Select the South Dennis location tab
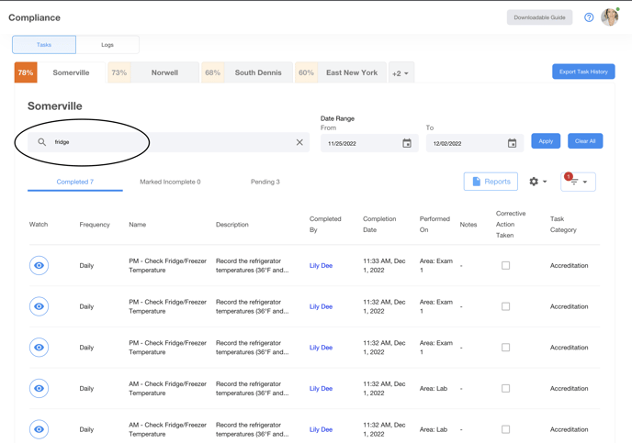The width and height of the screenshot is (632, 443). pos(247,72)
